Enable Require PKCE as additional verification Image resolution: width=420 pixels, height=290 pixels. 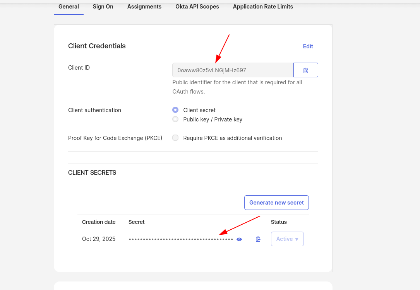tap(175, 138)
